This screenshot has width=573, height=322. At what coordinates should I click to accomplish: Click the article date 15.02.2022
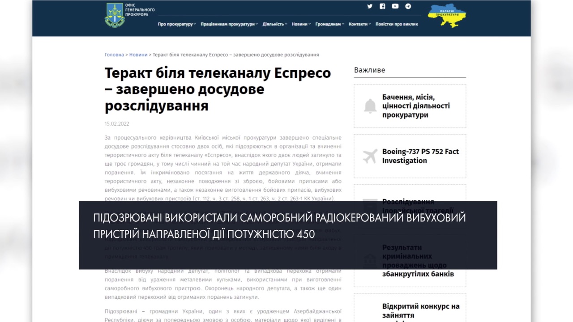click(117, 123)
